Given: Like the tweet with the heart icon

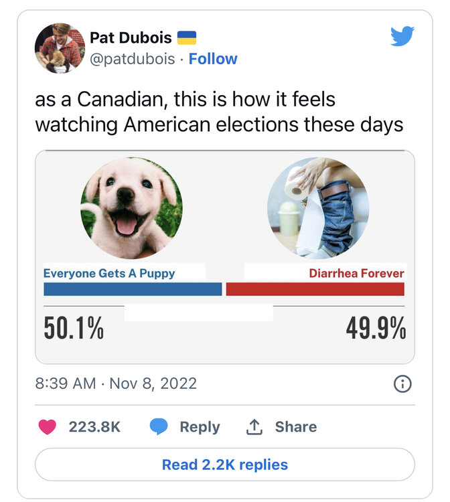Looking at the screenshot, I should click(x=48, y=427).
